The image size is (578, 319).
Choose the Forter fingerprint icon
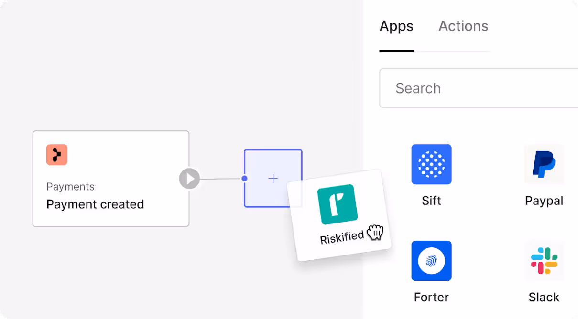[431, 261]
